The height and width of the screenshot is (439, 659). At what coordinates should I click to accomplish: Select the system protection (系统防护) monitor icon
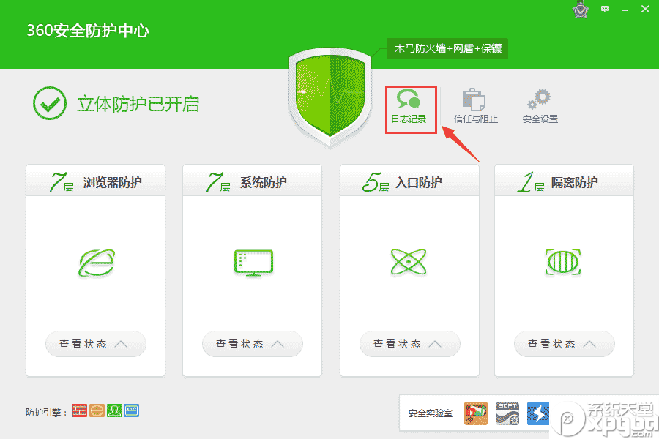coord(252,263)
